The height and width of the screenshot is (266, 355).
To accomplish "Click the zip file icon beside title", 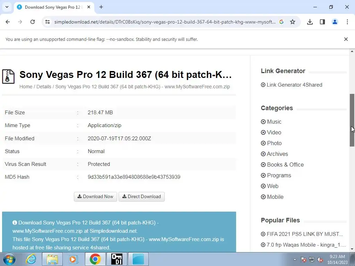I will click(x=8, y=77).
